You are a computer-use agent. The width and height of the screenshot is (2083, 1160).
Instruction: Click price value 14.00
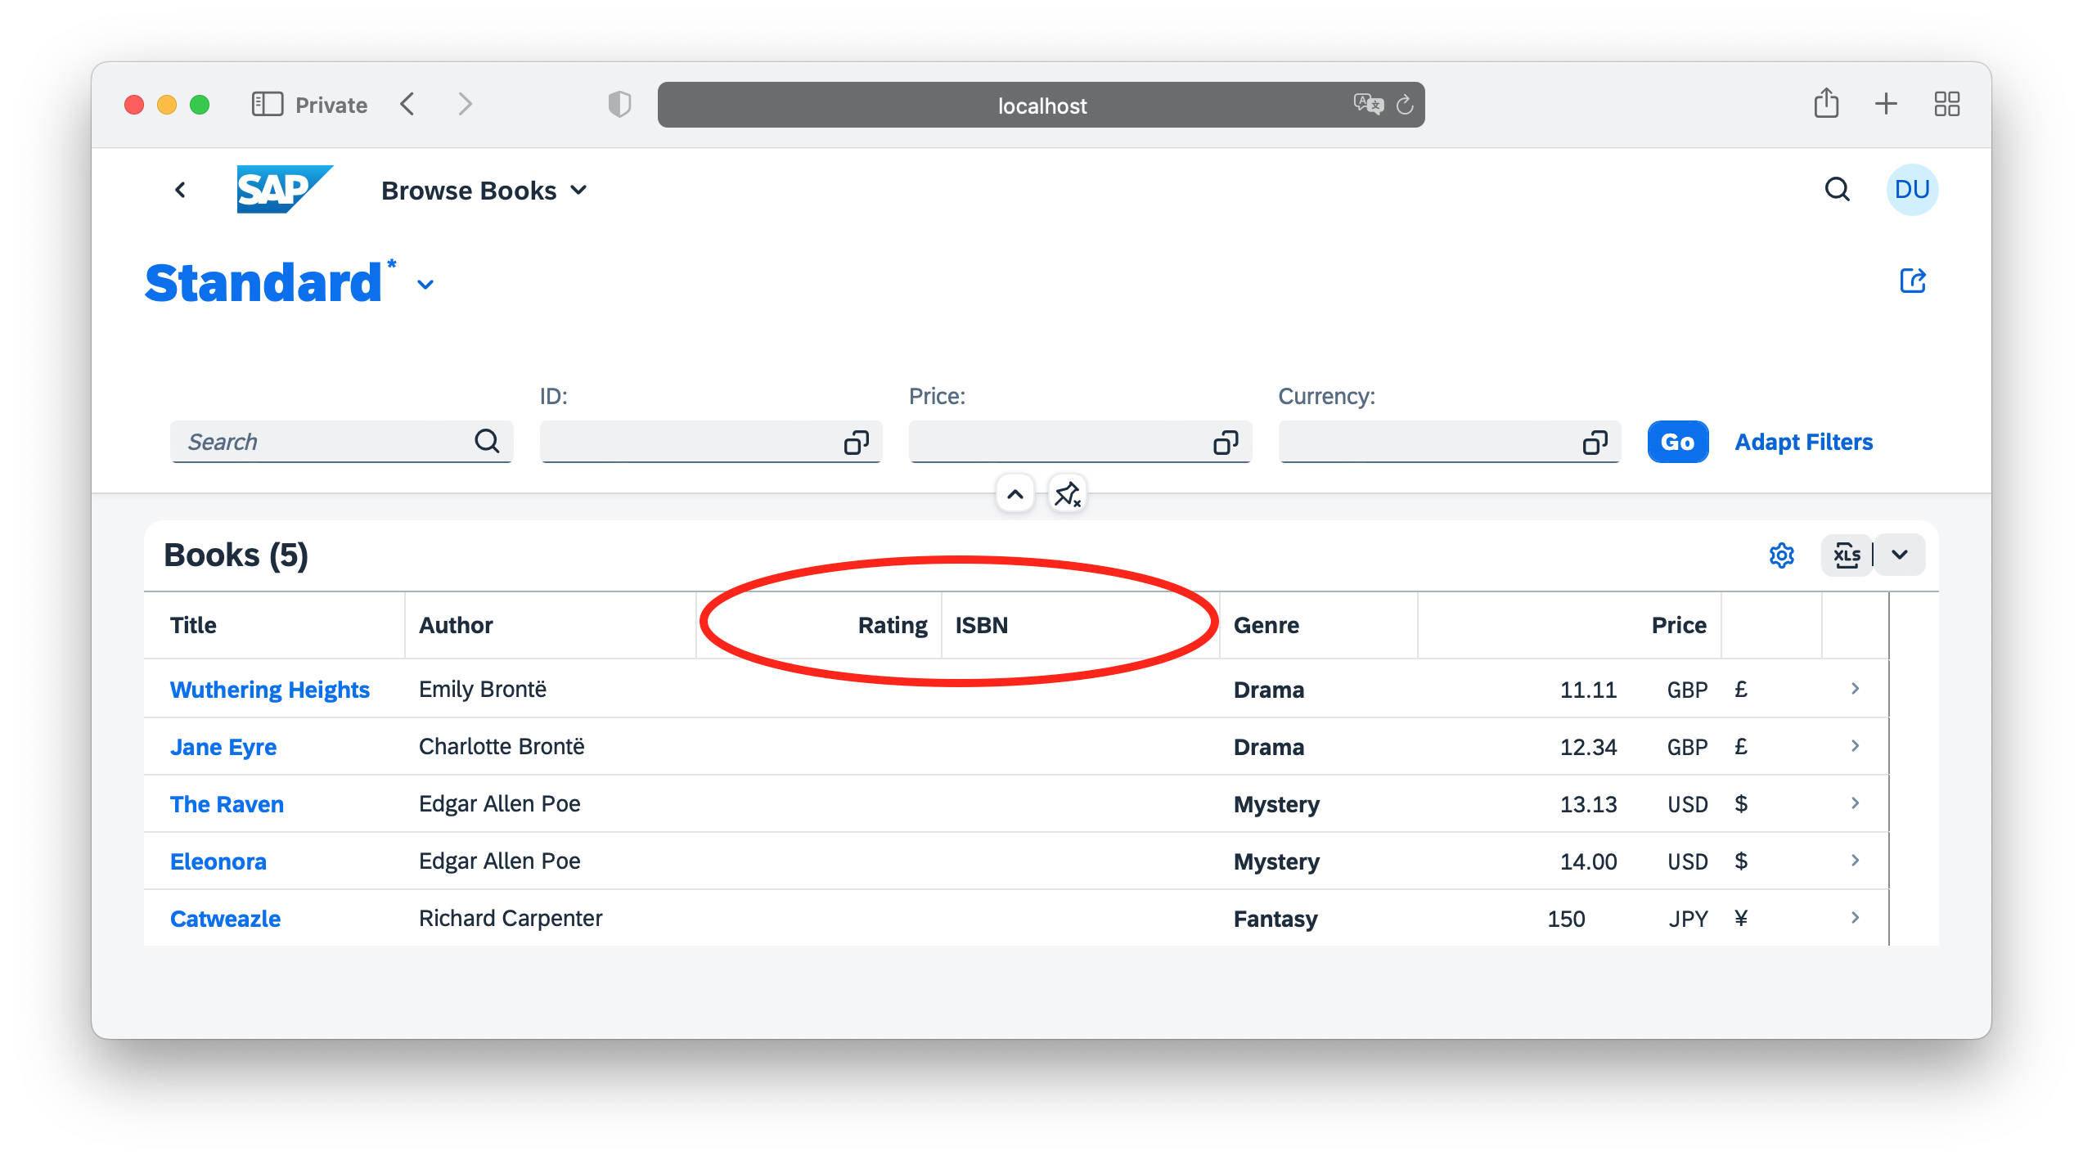(x=1588, y=861)
